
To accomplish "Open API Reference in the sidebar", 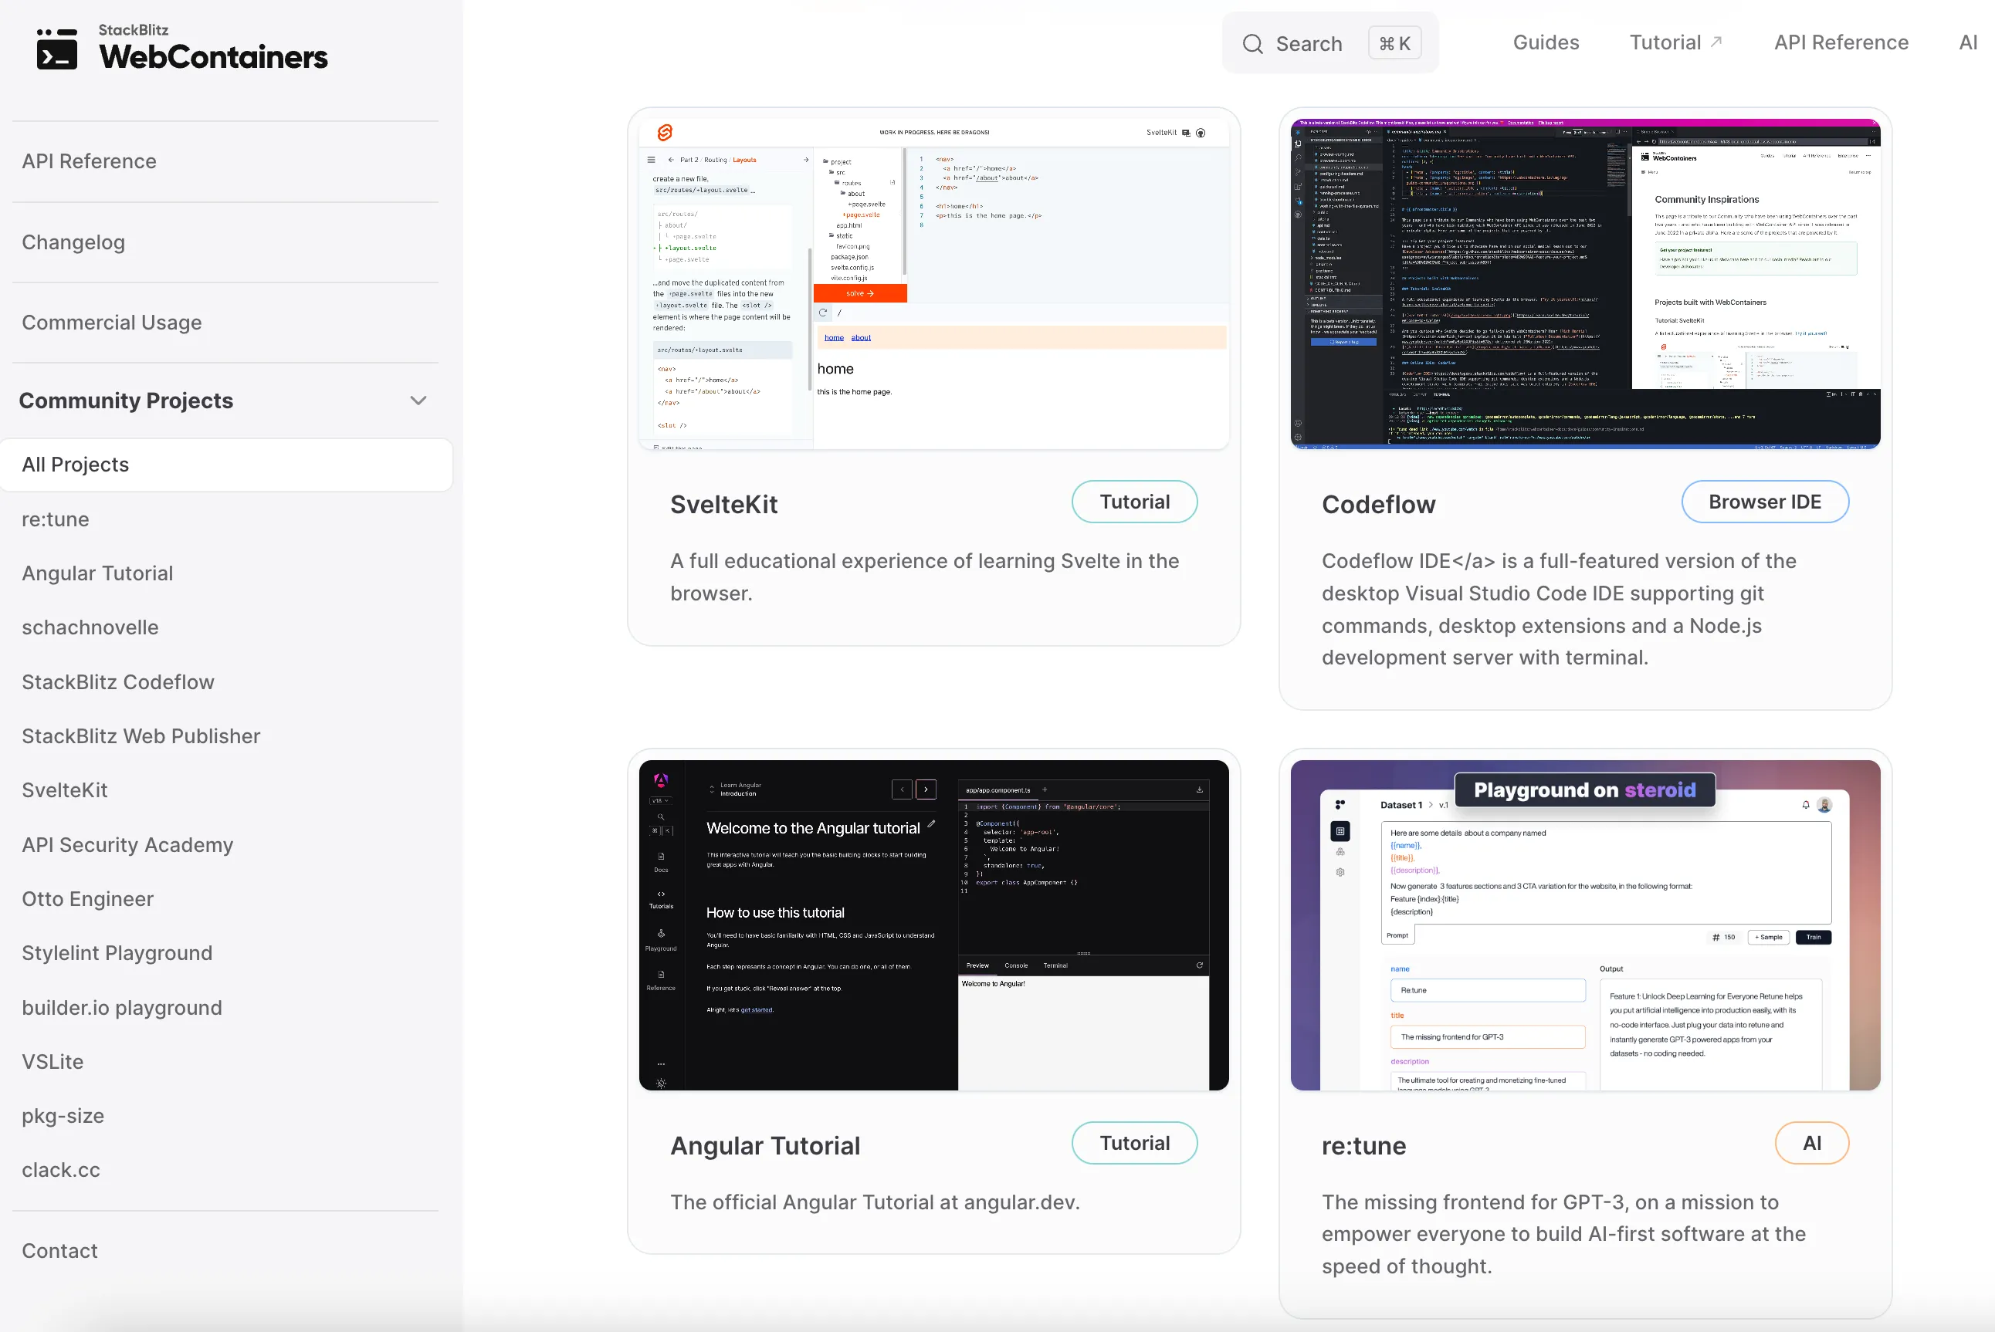I will [90, 161].
